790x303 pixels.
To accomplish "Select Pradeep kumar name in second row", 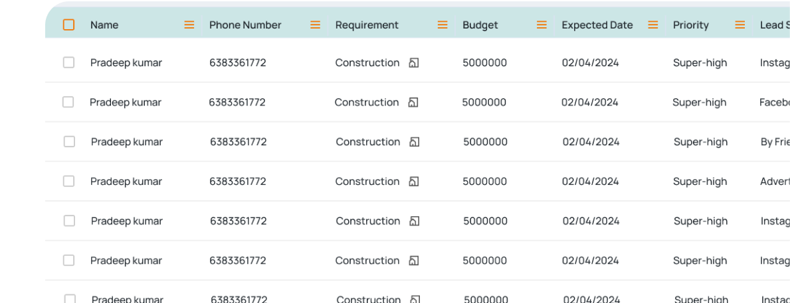I will [126, 103].
